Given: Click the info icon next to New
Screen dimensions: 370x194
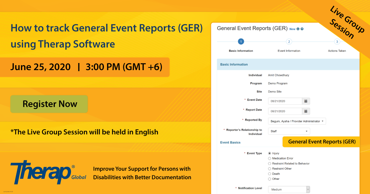Looking at the screenshot, I should click(x=298, y=29).
